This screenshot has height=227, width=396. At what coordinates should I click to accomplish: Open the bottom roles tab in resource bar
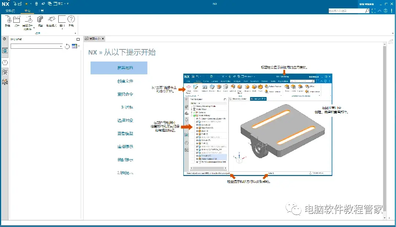[5, 82]
